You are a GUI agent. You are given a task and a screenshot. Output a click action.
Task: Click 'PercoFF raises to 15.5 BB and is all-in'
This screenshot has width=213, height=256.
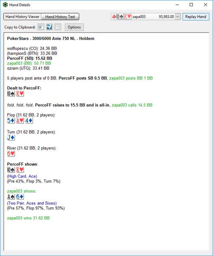tap(72, 105)
